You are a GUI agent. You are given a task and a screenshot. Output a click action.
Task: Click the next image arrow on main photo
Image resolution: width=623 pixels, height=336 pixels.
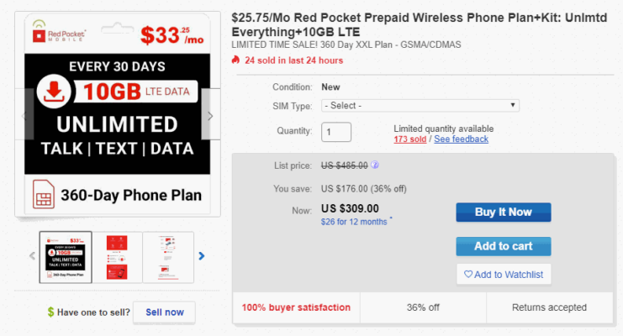click(x=210, y=115)
